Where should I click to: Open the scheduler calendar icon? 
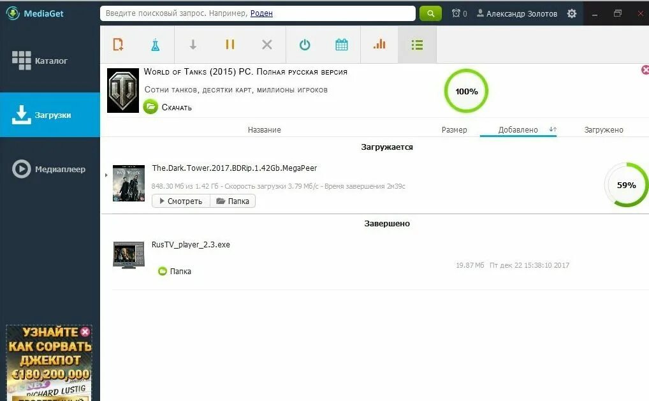tap(342, 44)
